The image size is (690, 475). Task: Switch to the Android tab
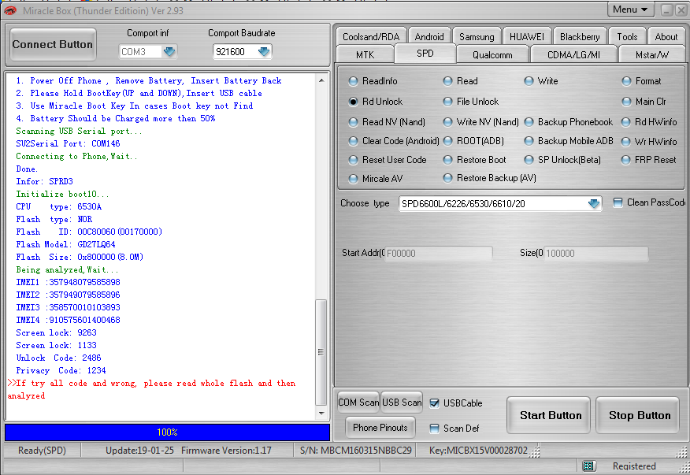pos(429,36)
